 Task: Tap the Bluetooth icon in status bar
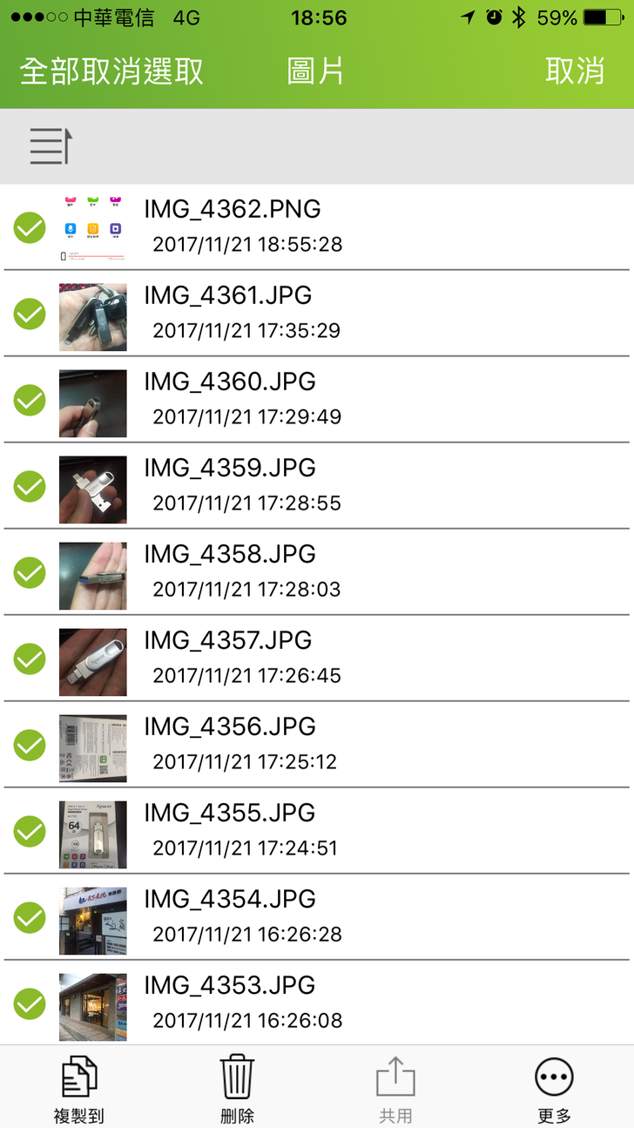tap(519, 17)
